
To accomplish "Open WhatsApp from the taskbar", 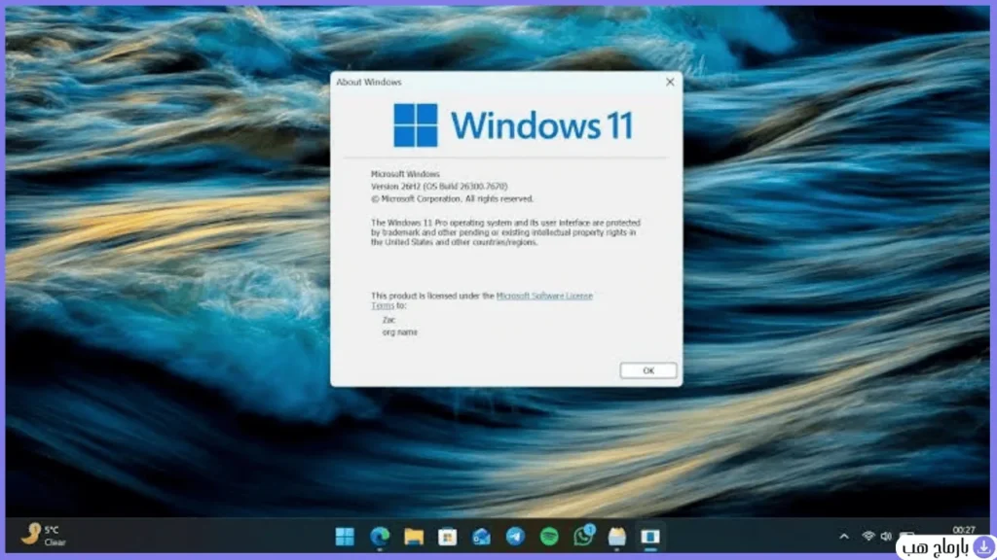I will 583,537.
